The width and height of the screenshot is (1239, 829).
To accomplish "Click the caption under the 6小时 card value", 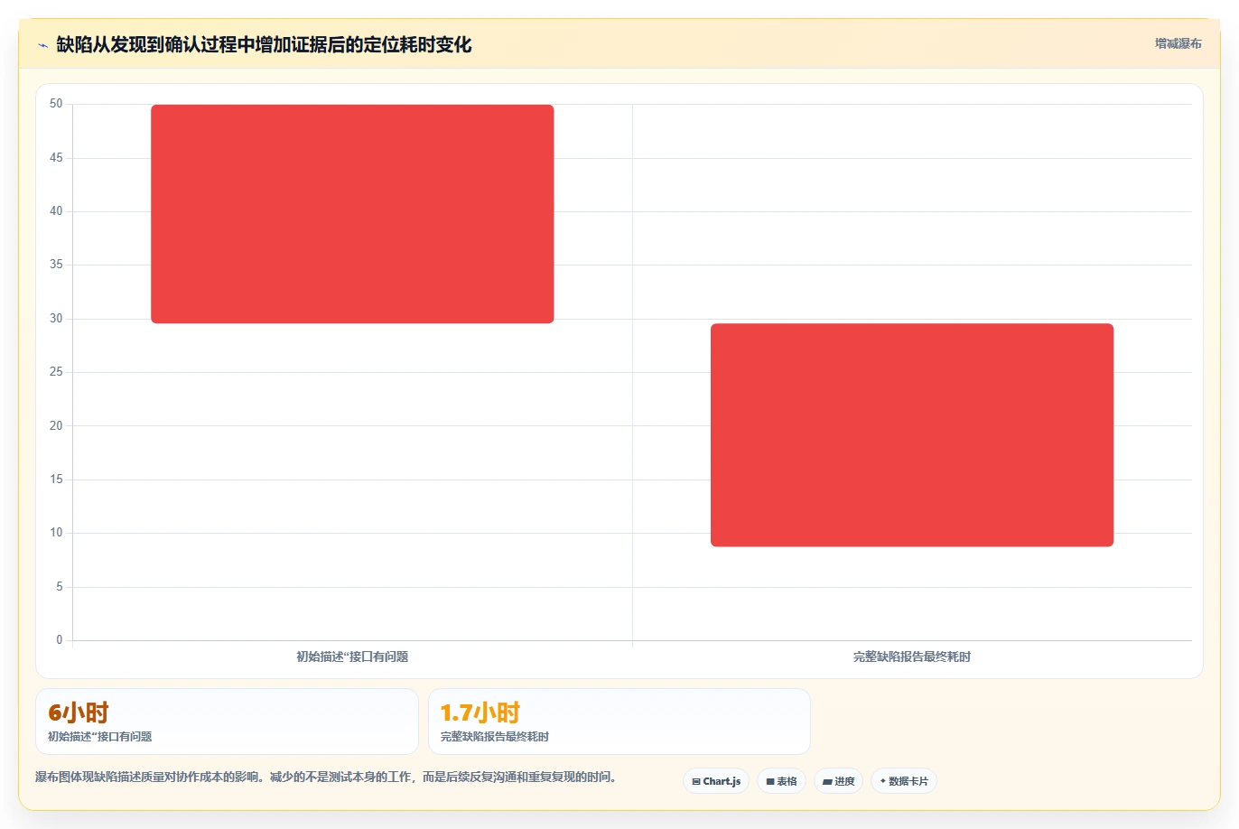I will point(99,737).
